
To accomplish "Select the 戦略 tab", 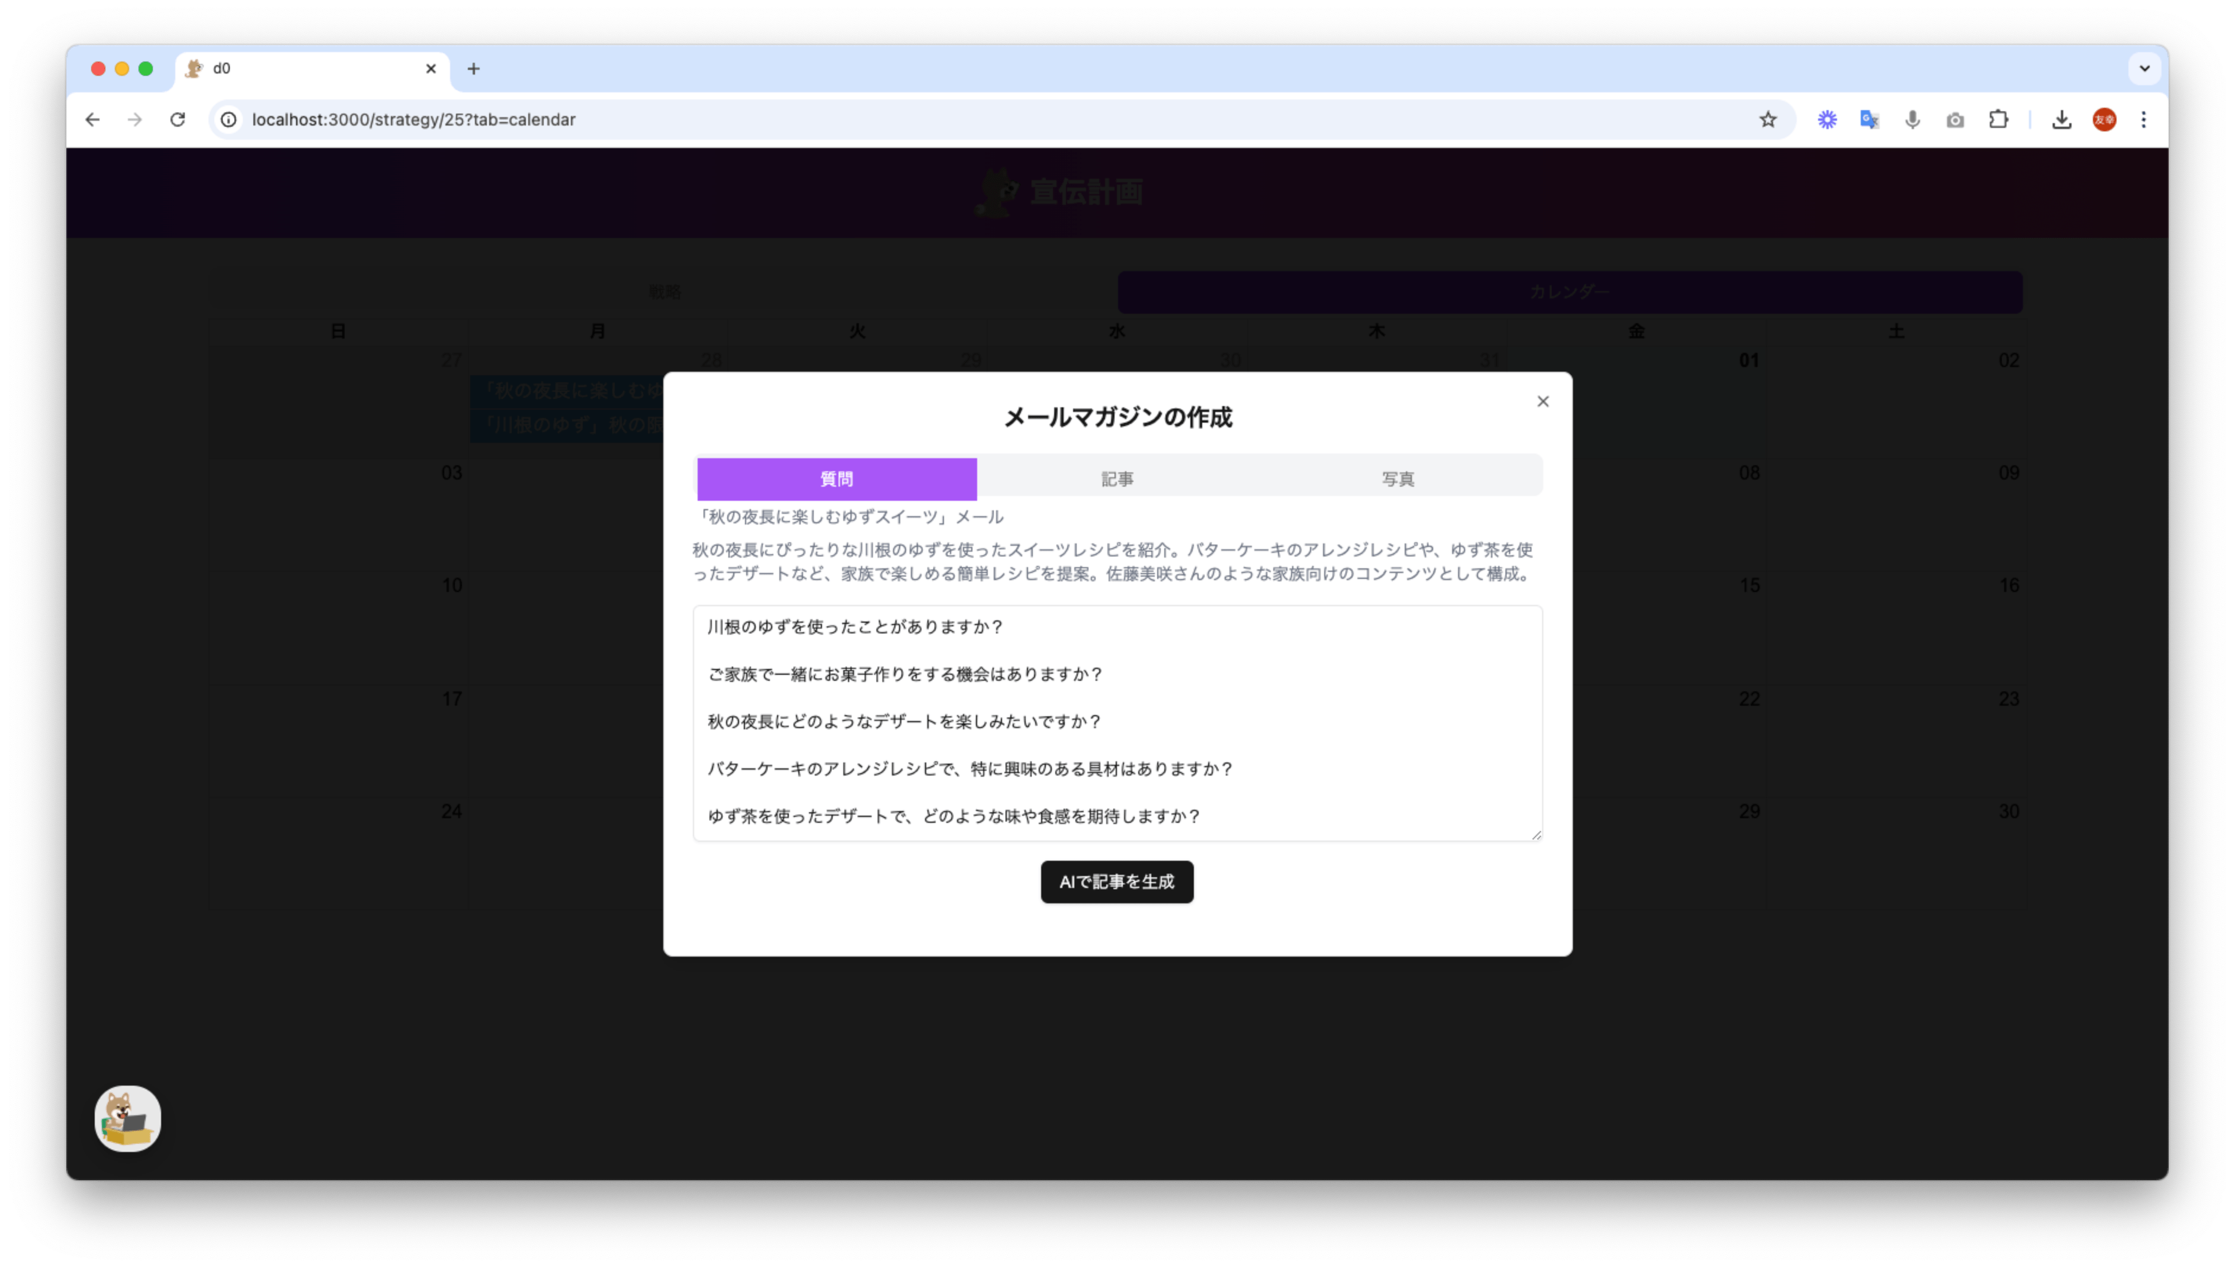I will point(664,292).
